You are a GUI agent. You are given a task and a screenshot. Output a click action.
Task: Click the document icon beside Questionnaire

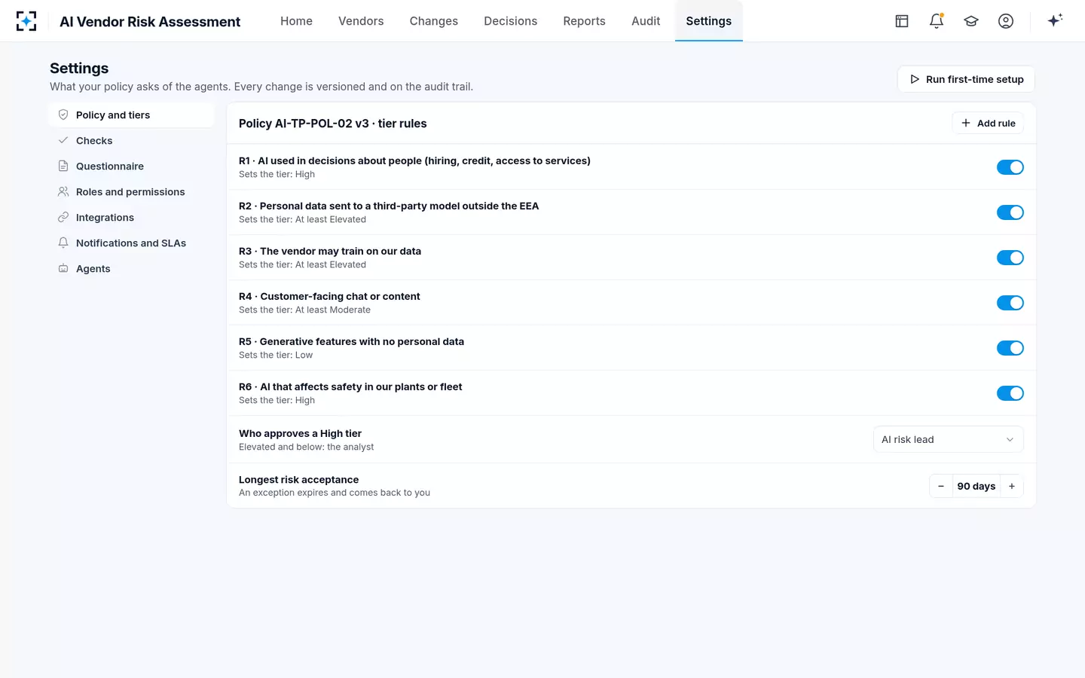63,166
